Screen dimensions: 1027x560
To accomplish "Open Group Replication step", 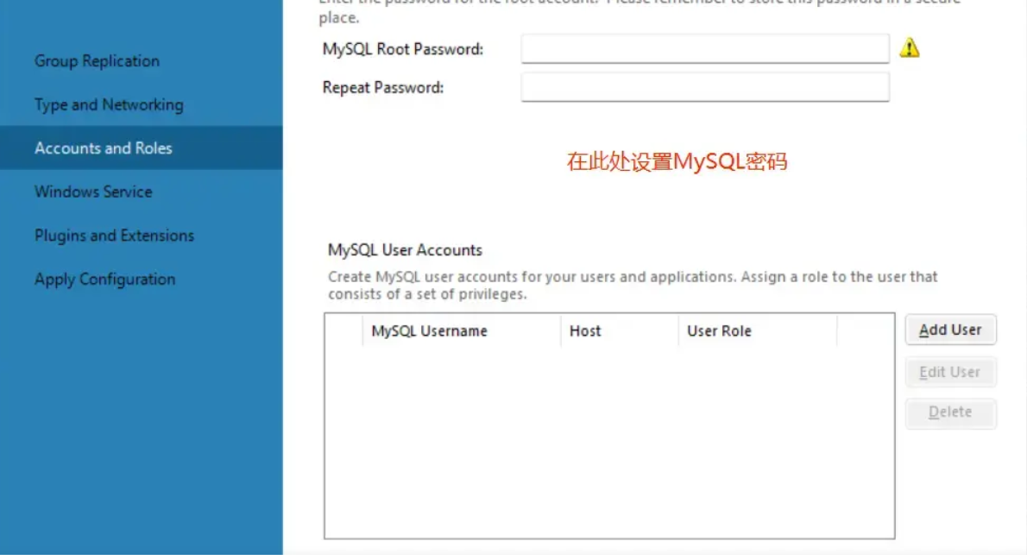I will (x=97, y=61).
